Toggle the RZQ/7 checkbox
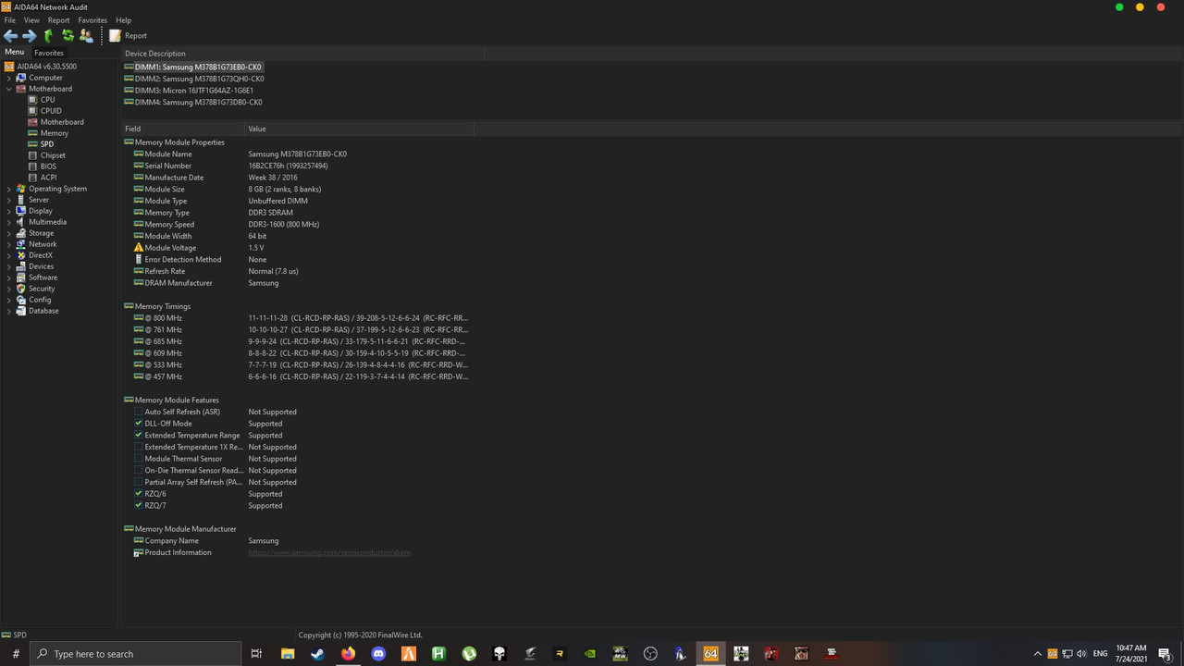The width and height of the screenshot is (1184, 666). (139, 506)
